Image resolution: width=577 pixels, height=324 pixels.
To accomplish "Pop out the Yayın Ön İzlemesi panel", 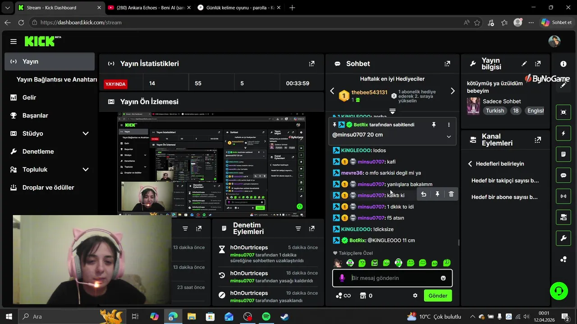I will point(311,102).
